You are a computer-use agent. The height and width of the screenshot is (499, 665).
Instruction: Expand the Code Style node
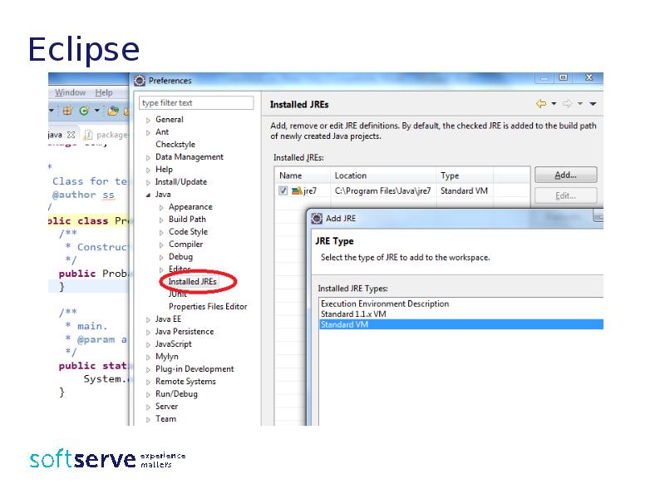click(161, 233)
